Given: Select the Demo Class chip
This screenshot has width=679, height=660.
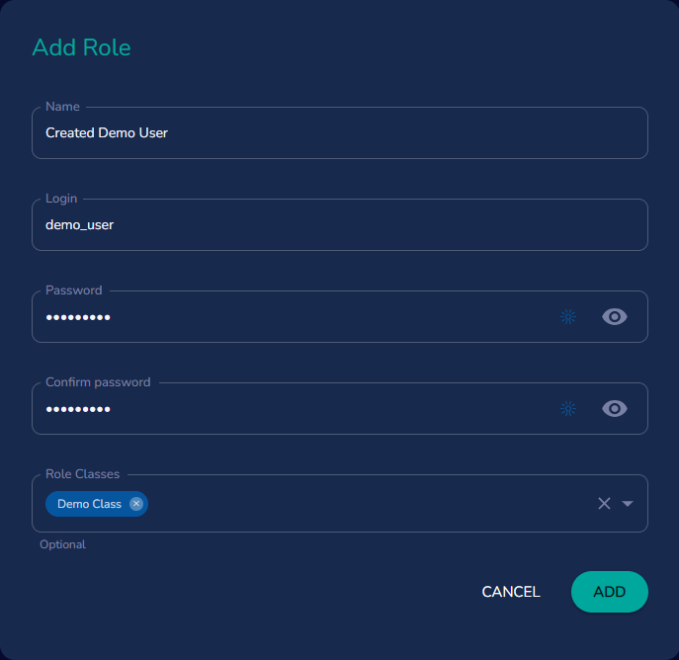Looking at the screenshot, I should point(89,504).
